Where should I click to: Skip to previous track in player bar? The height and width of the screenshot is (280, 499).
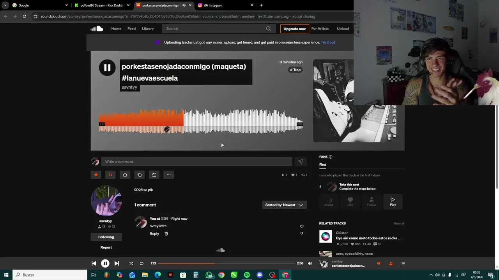pyautogui.click(x=94, y=263)
